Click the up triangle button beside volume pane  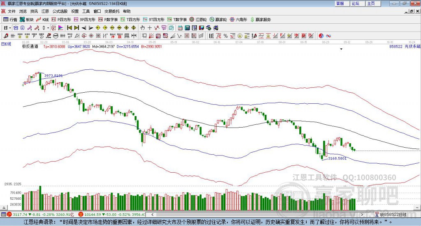[4, 208]
